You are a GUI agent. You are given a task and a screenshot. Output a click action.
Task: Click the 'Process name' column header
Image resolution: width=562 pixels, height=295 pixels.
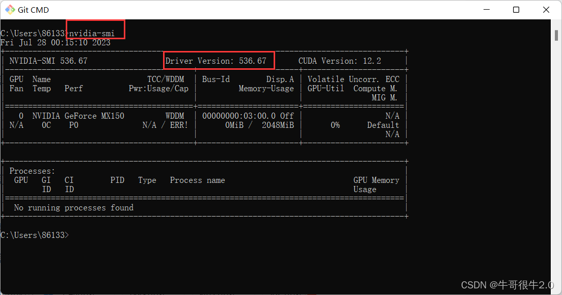pyautogui.click(x=198, y=180)
